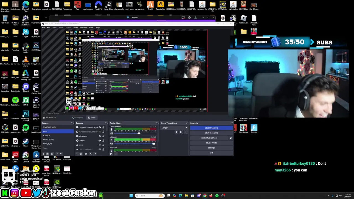354x199 pixels.
Task: Open NordVPN desktop shortcut
Action: pos(98,5)
